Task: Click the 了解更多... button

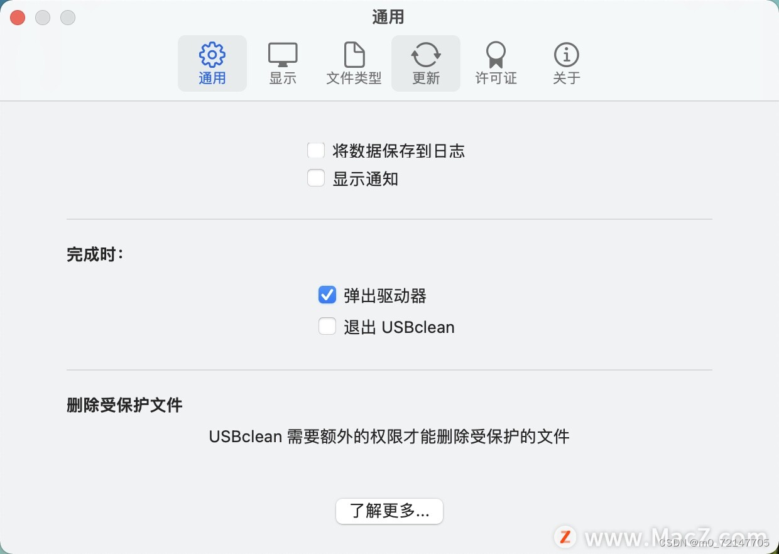Action: pos(389,511)
